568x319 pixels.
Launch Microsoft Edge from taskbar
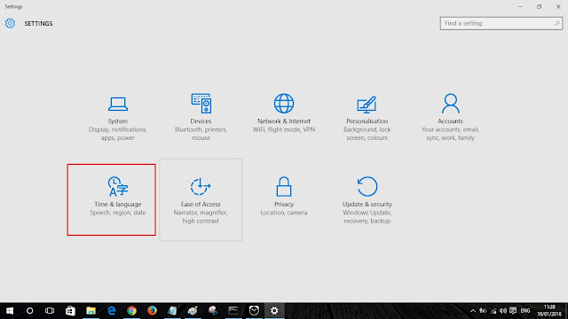tap(112, 311)
